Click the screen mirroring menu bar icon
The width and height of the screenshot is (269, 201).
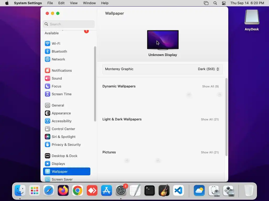[206, 3]
